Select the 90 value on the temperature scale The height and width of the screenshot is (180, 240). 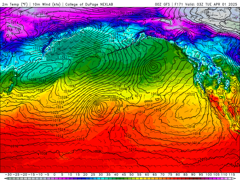coord(193,175)
